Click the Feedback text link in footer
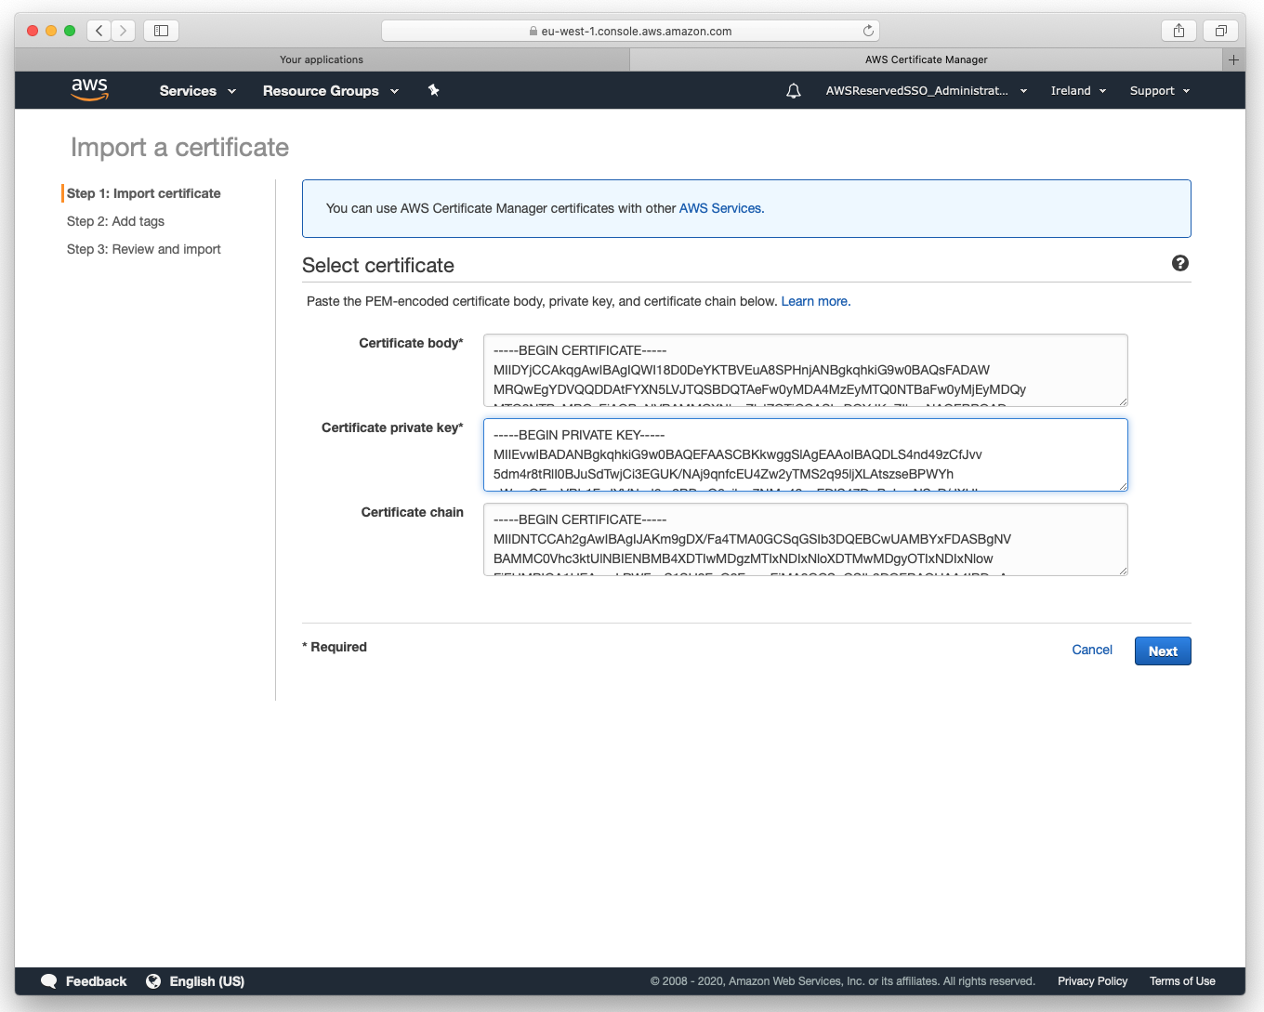The image size is (1264, 1012). 96,981
